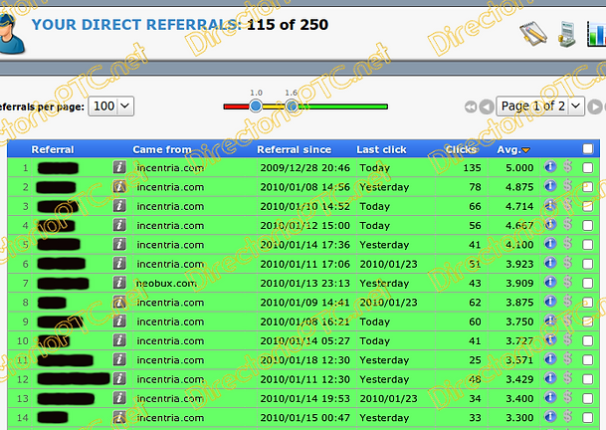The height and width of the screenshot is (430, 606).
Task: Open info icon for referral row 10
Action: pos(119,340)
